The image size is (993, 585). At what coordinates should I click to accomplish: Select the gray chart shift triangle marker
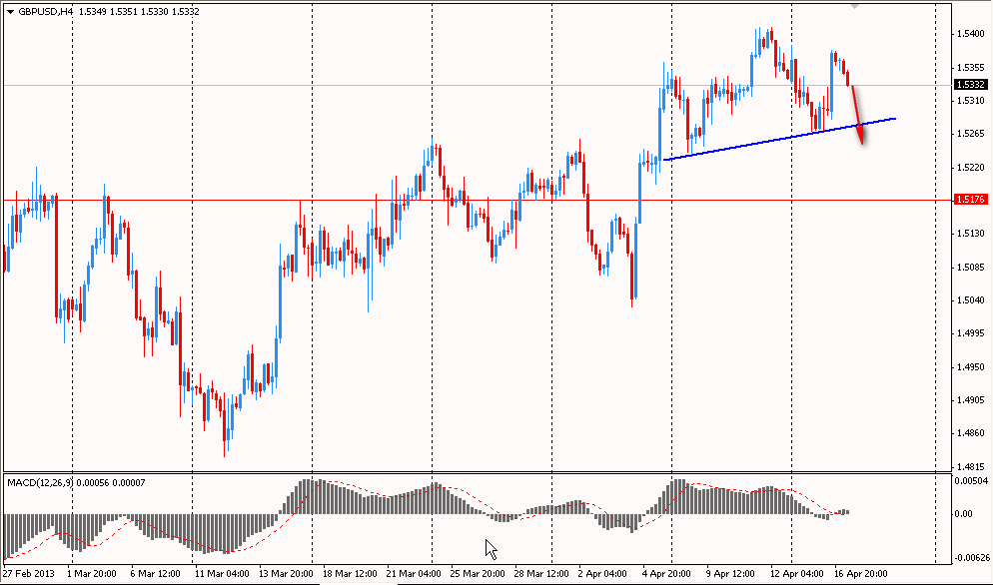[854, 6]
